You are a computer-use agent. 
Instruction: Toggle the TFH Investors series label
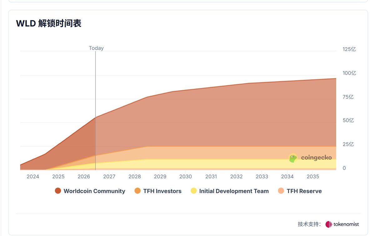[162, 191]
